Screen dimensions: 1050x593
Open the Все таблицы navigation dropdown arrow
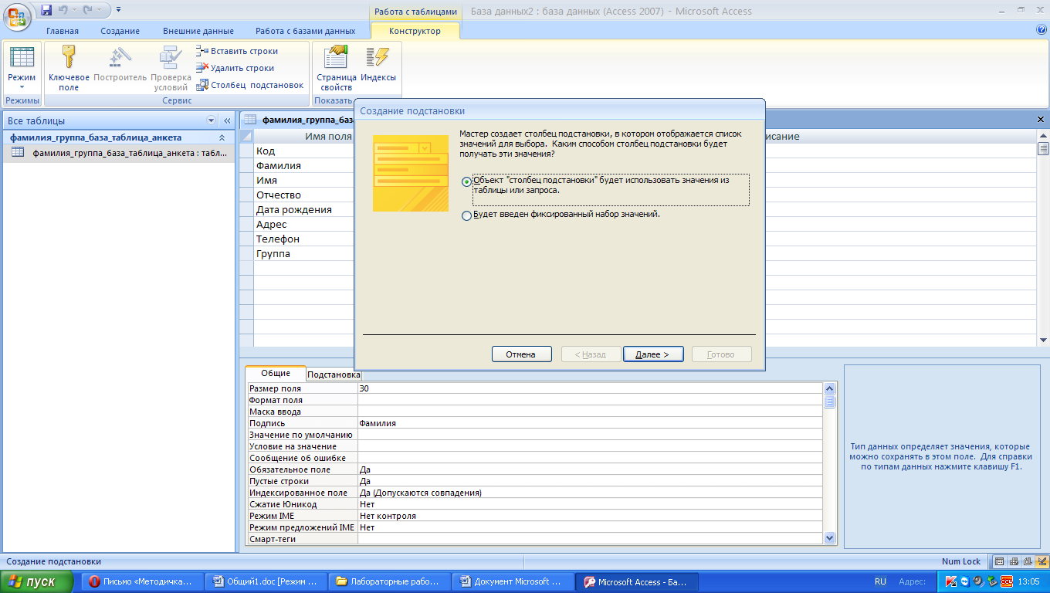pos(212,121)
